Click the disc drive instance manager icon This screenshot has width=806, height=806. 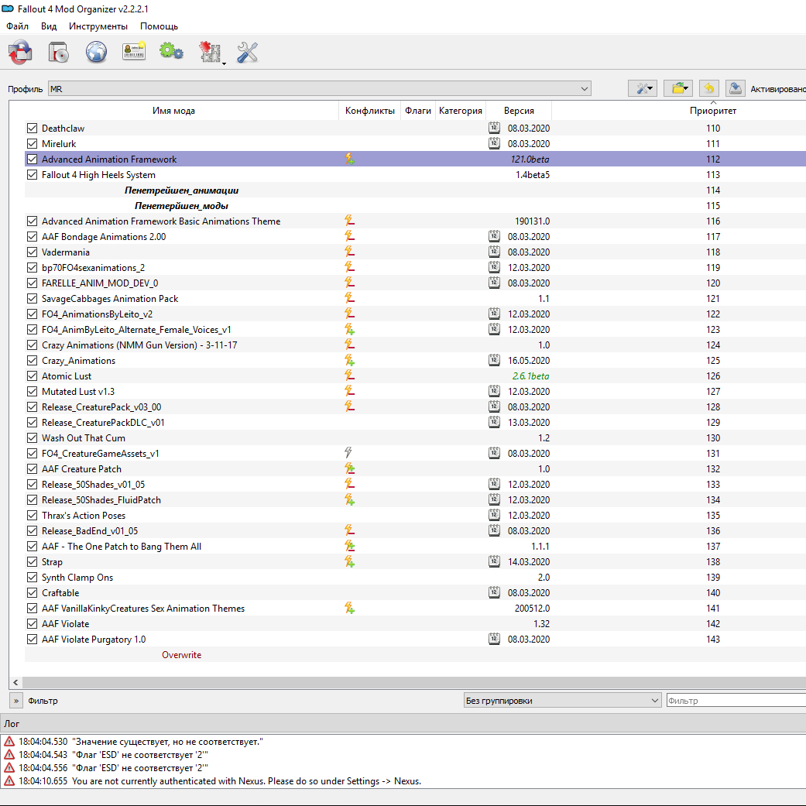tap(58, 52)
